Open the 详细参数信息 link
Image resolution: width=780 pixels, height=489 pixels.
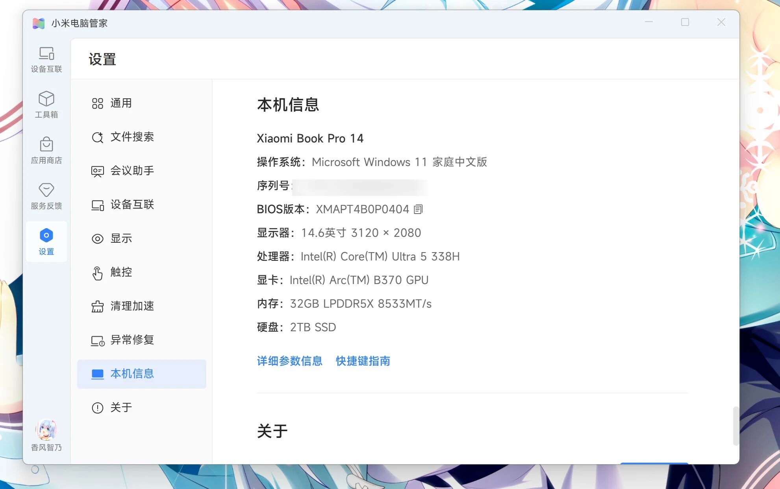tap(289, 361)
